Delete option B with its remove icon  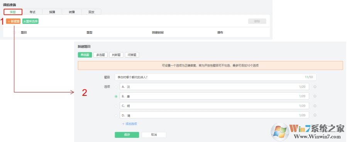click(x=315, y=96)
